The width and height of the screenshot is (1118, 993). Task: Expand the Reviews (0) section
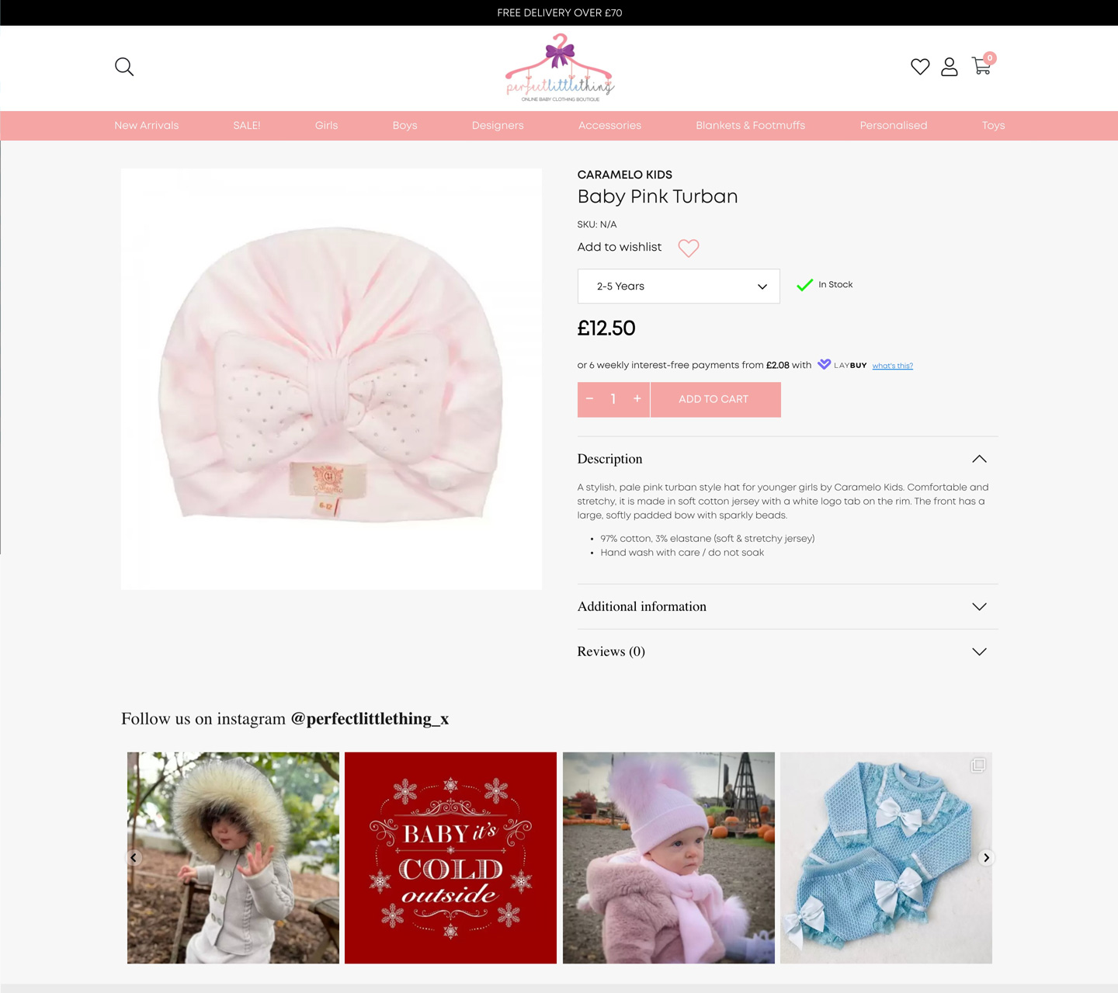point(787,651)
